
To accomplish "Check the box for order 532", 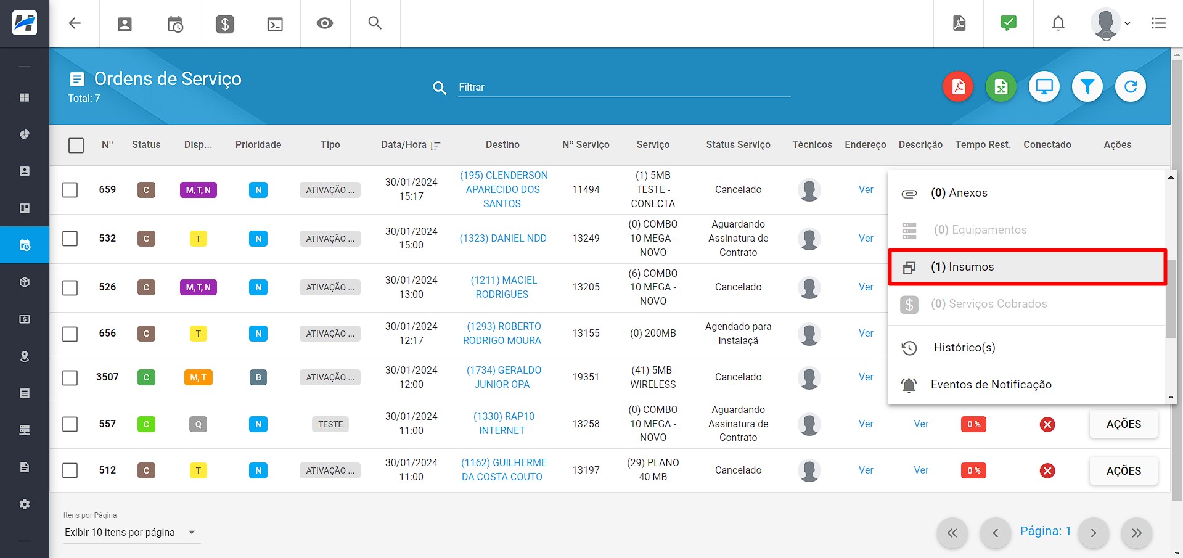I will [x=70, y=239].
